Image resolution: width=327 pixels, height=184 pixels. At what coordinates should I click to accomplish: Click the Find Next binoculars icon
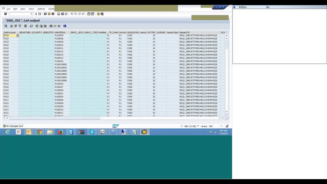(x=66, y=14)
